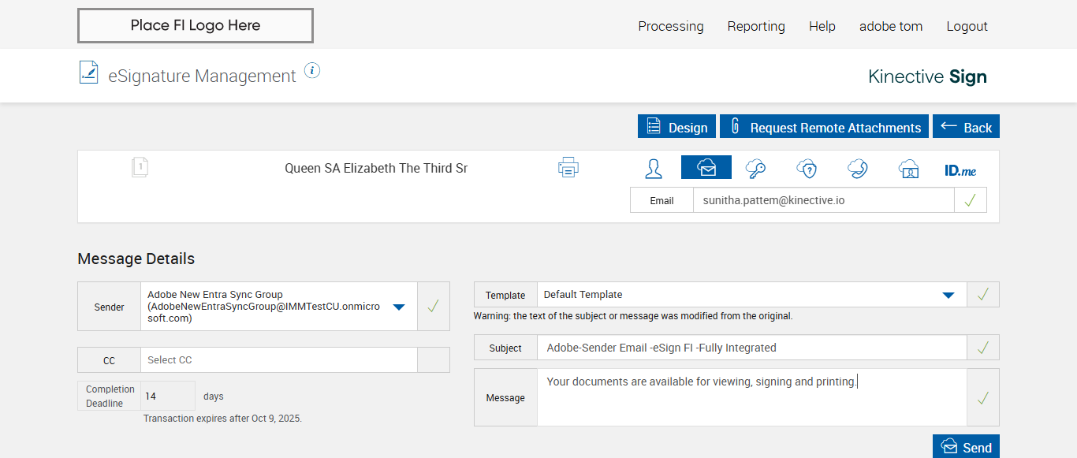Screen dimensions: 1077x458
Task: Click the printer icon for the signer
Action: click(568, 167)
